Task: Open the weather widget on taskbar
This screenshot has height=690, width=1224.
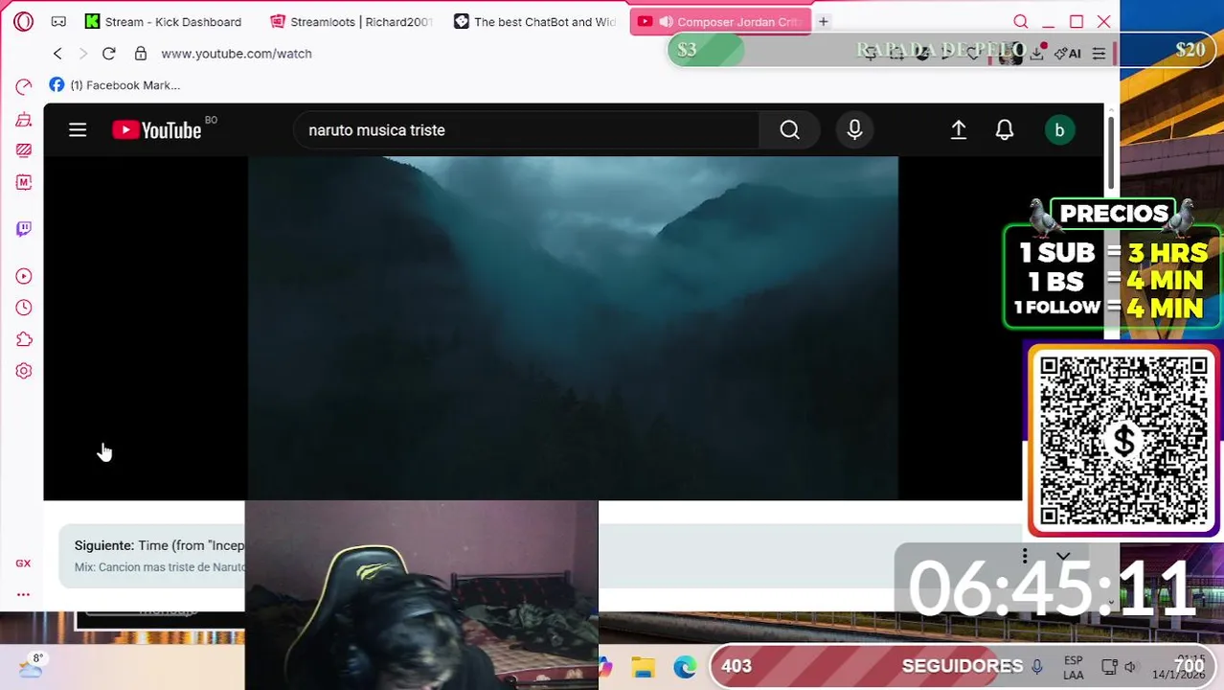Action: [30, 665]
